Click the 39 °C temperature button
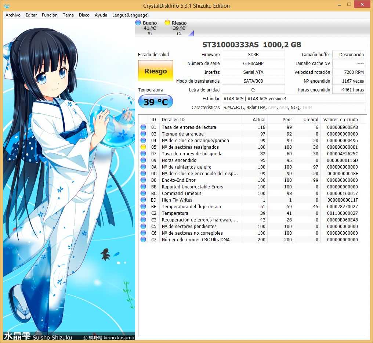The height and width of the screenshot is (343, 373). (x=156, y=102)
